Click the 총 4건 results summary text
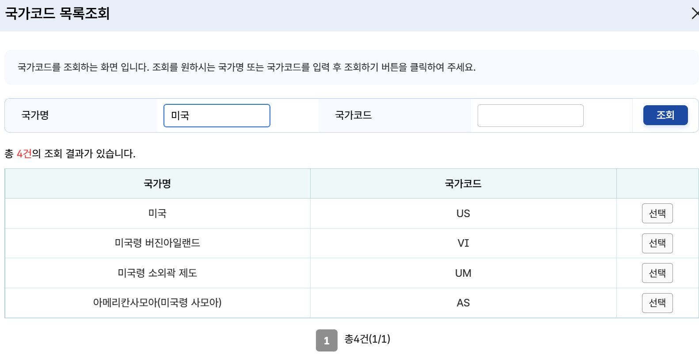The image size is (699, 359). [x=71, y=154]
